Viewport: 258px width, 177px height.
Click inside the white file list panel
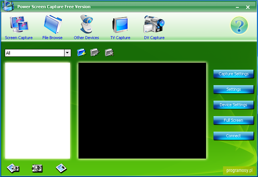pyautogui.click(x=38, y=111)
